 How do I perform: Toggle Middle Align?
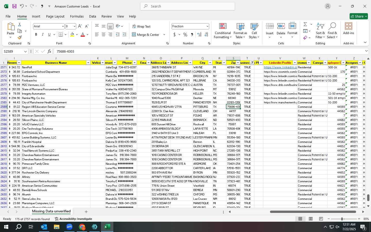[x=103, y=26]
